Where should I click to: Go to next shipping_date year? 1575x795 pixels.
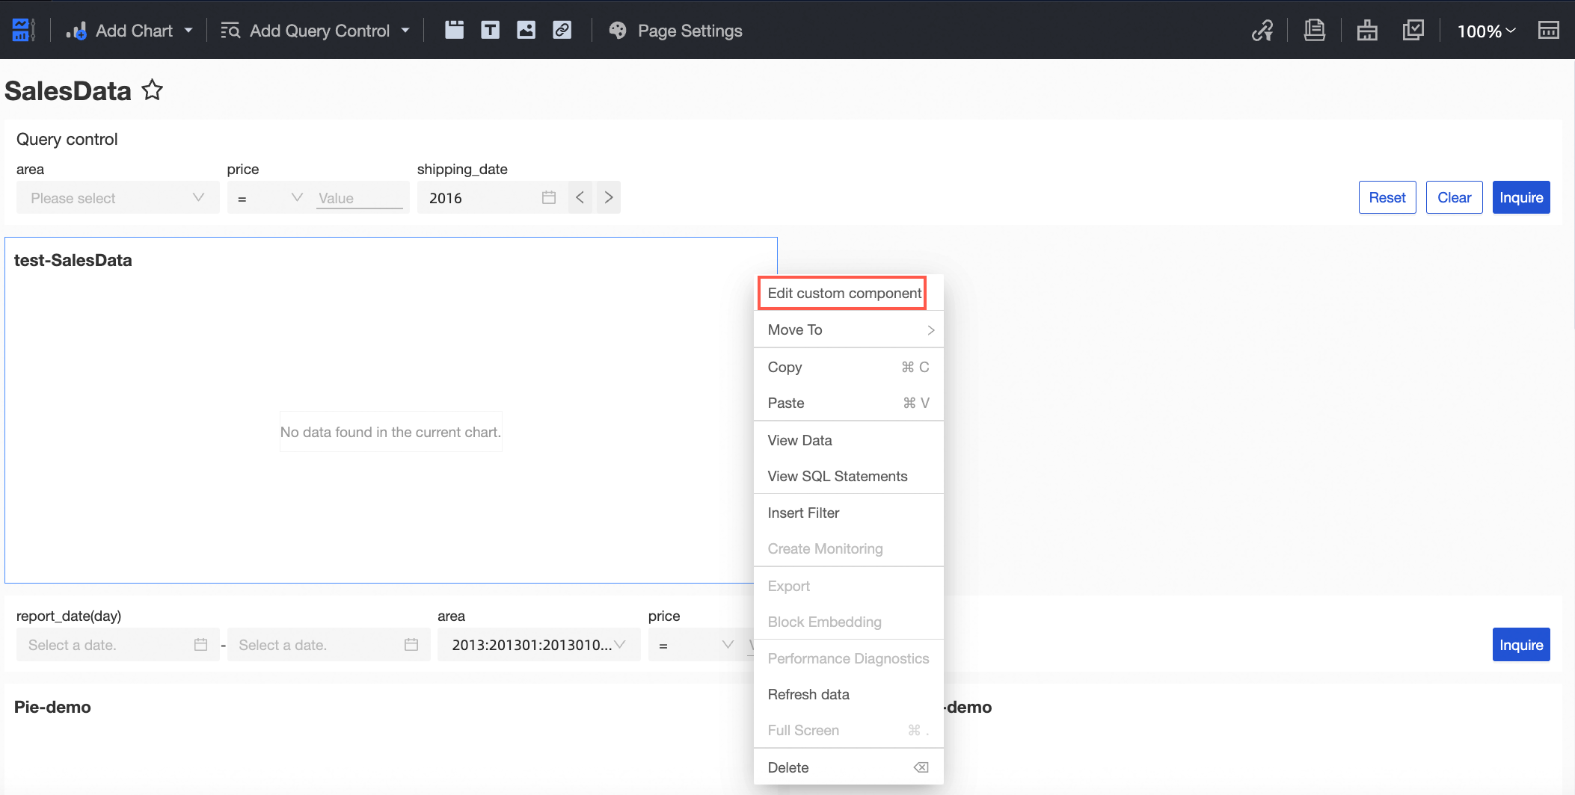click(x=609, y=197)
